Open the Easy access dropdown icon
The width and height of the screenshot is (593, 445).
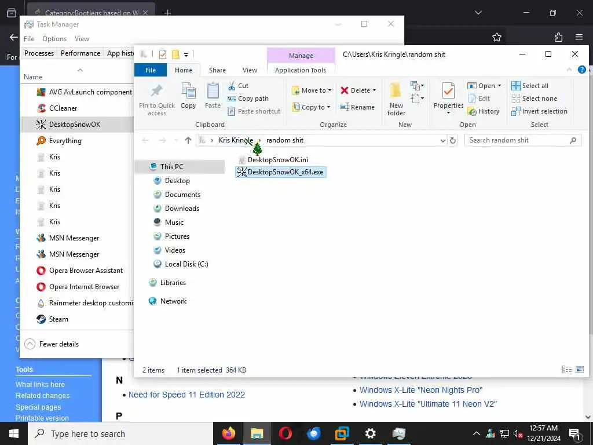(417, 99)
